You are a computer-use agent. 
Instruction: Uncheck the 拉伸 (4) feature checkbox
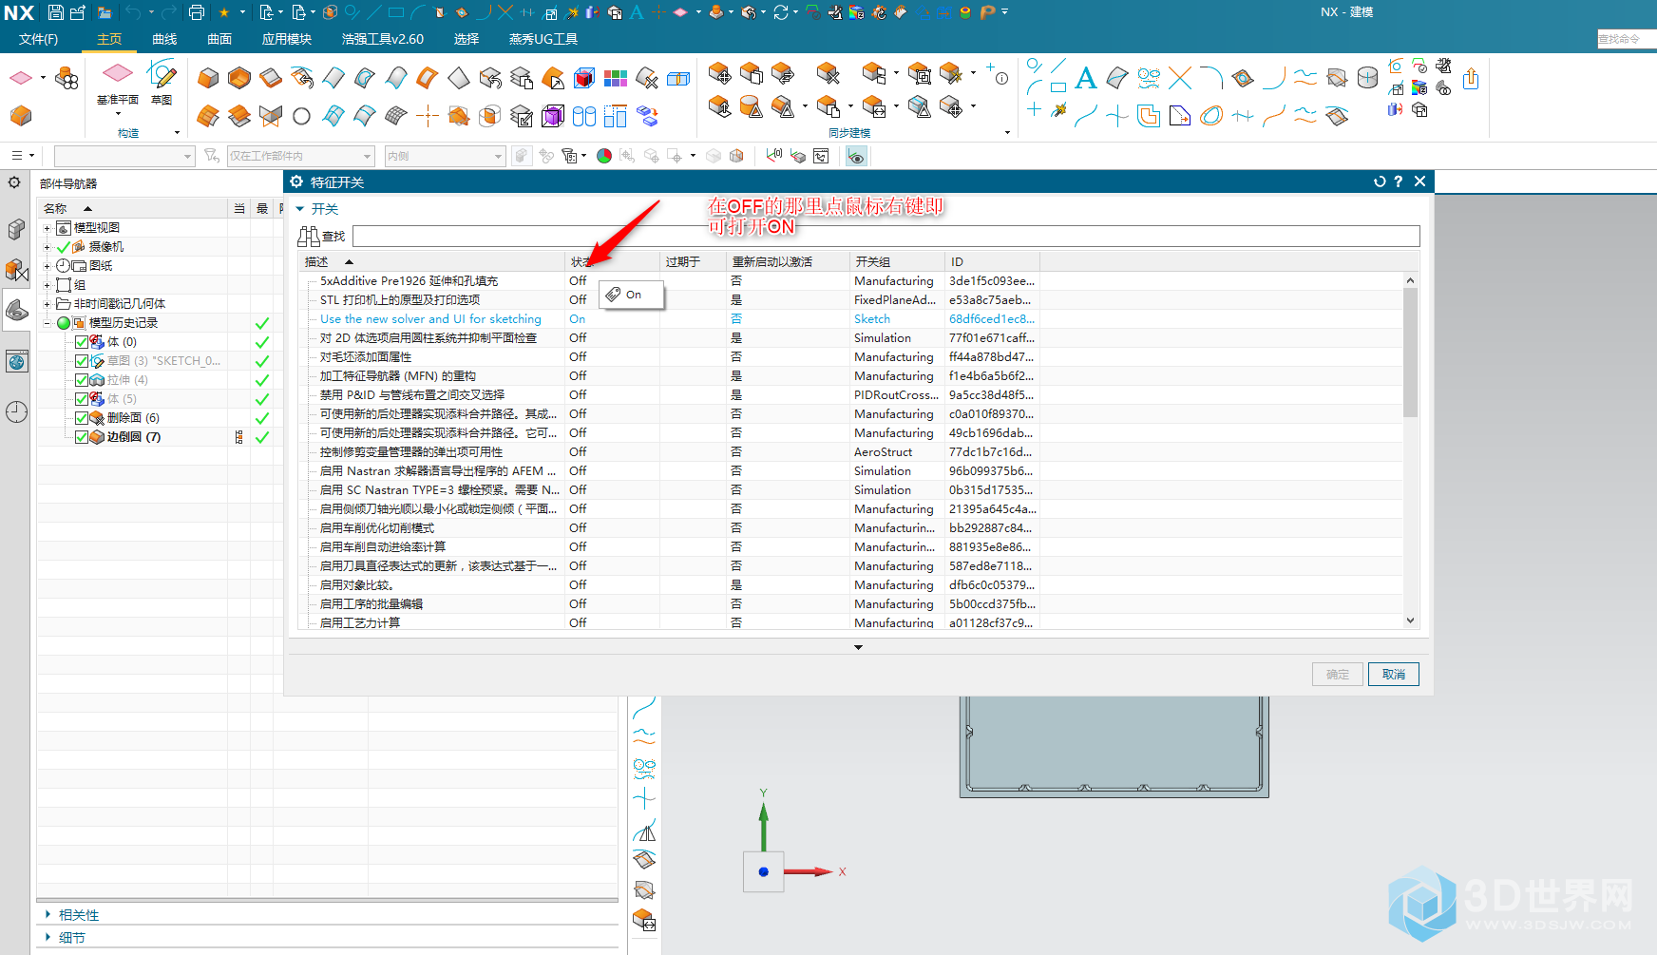pyautogui.click(x=82, y=380)
